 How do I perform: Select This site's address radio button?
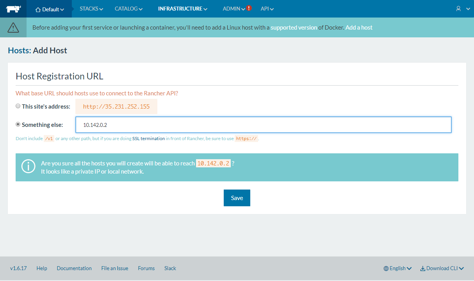18,106
